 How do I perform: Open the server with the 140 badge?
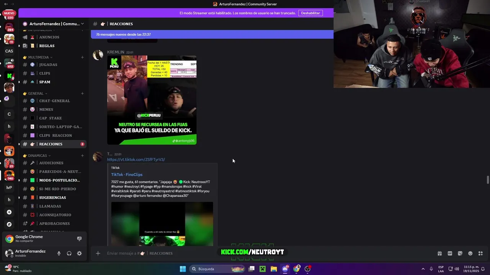tap(9, 176)
